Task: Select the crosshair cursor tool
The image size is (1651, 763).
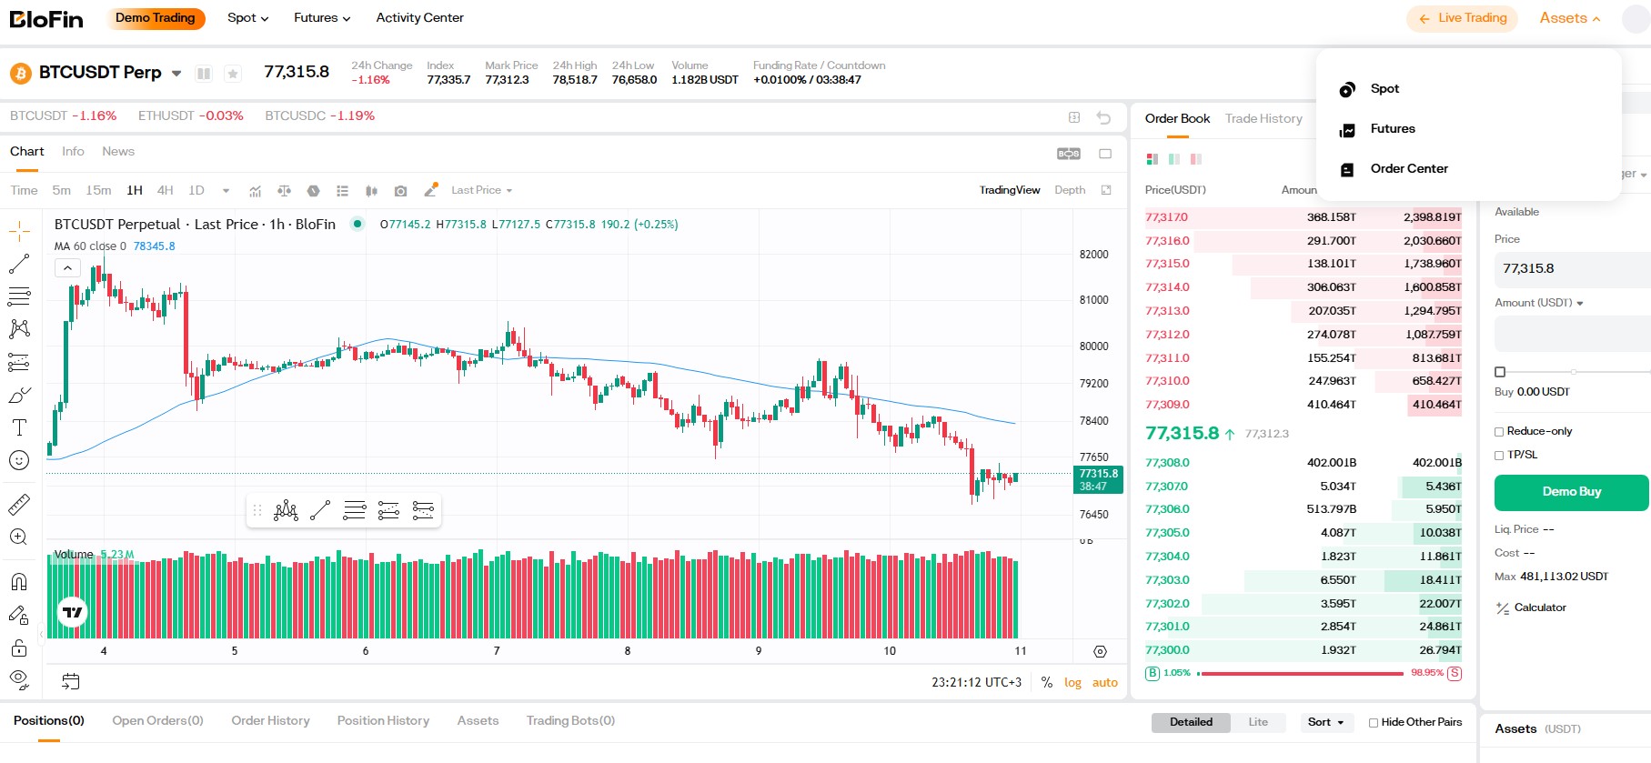Action: [19, 231]
